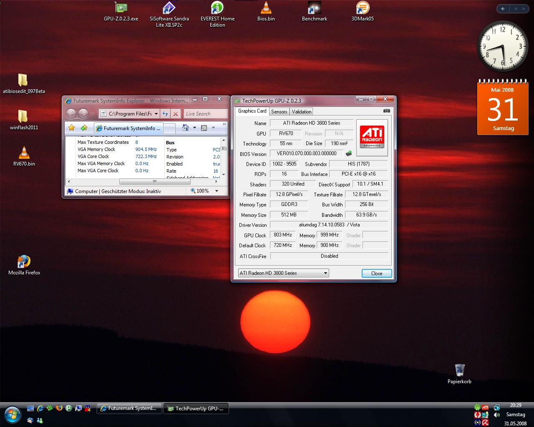
Task: Click the IE stop loading icon
Action: [x=176, y=114]
